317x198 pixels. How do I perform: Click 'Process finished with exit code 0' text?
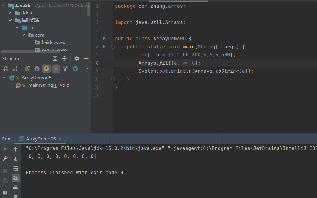click(74, 172)
